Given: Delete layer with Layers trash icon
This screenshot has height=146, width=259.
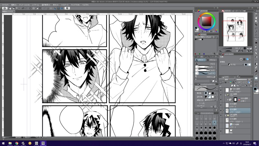Looking at the screenshot, I should click(251, 85).
